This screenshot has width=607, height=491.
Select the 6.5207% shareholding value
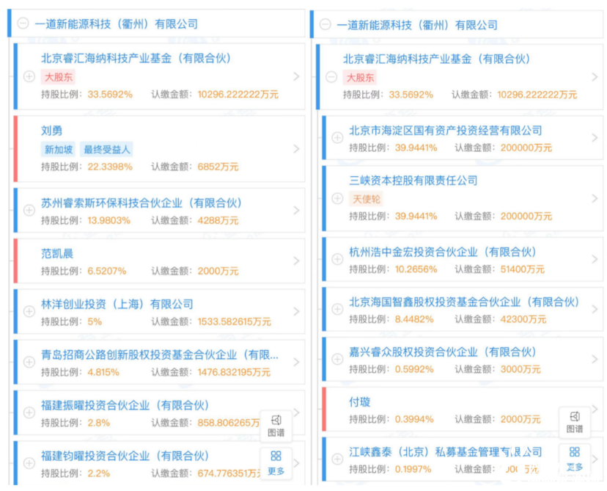coord(107,271)
